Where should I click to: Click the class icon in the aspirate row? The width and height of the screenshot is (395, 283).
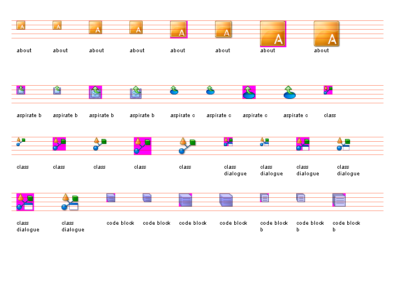pyautogui.click(x=328, y=90)
